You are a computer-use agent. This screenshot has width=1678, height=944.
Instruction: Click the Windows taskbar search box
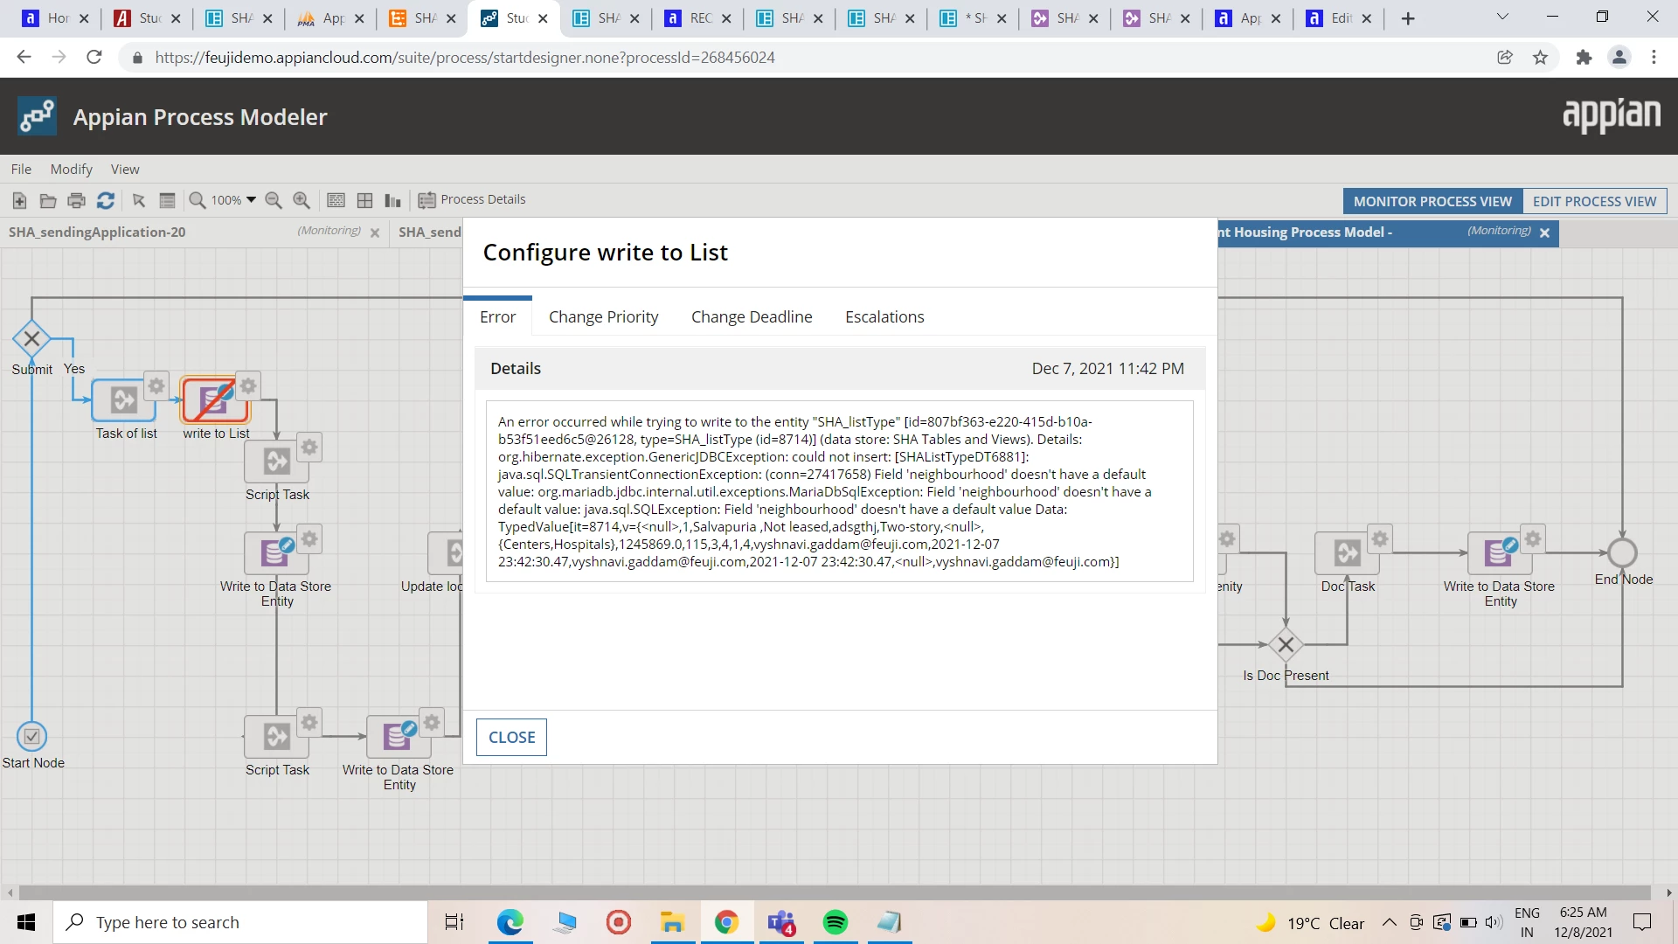240,922
